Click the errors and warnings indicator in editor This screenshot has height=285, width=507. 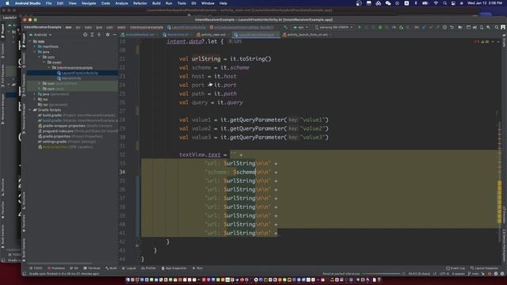(482, 42)
